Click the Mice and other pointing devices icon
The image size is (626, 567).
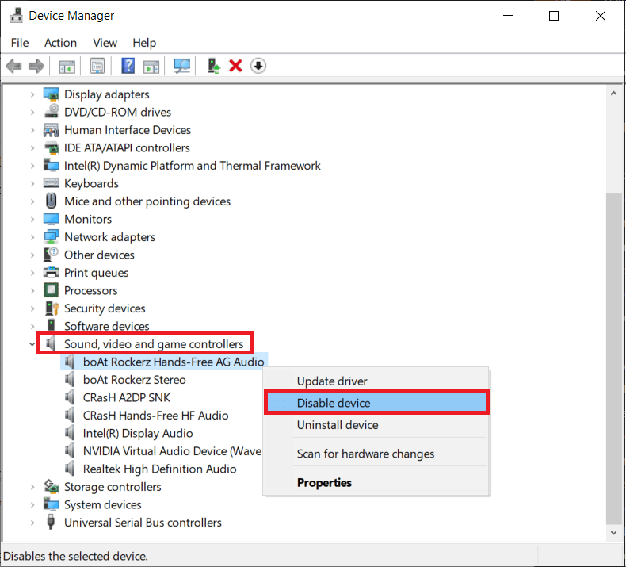(51, 201)
